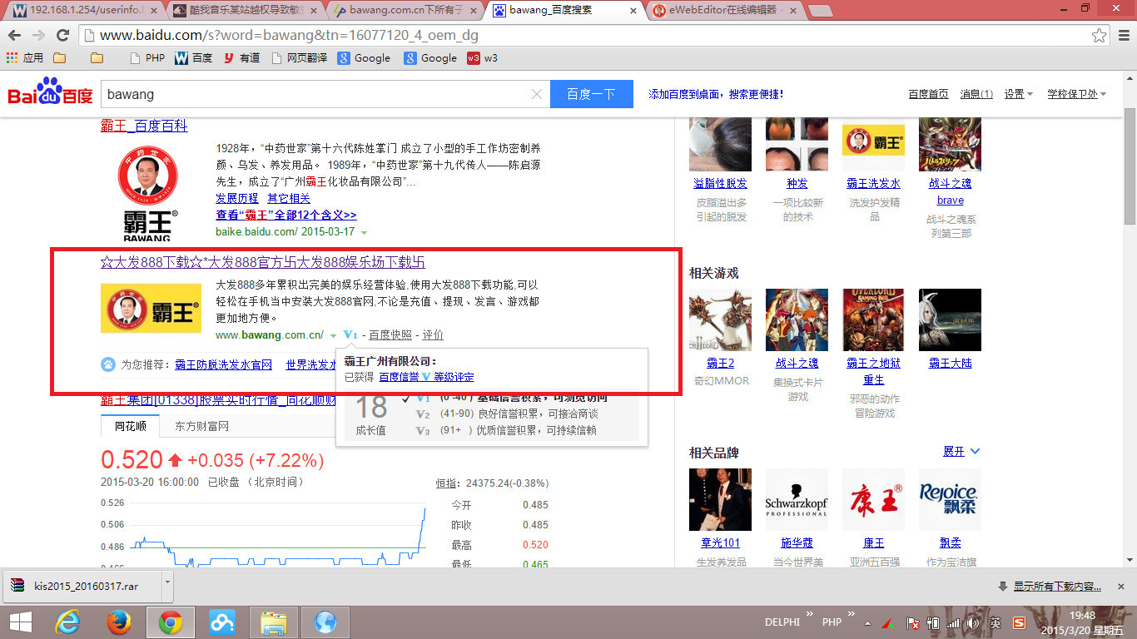The image size is (1137, 639).
Task: Click the browser forward arrow
Action: pyautogui.click(x=38, y=36)
